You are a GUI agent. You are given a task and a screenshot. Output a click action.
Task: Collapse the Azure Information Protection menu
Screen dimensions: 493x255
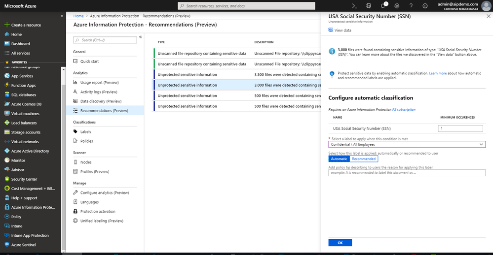pos(140,37)
